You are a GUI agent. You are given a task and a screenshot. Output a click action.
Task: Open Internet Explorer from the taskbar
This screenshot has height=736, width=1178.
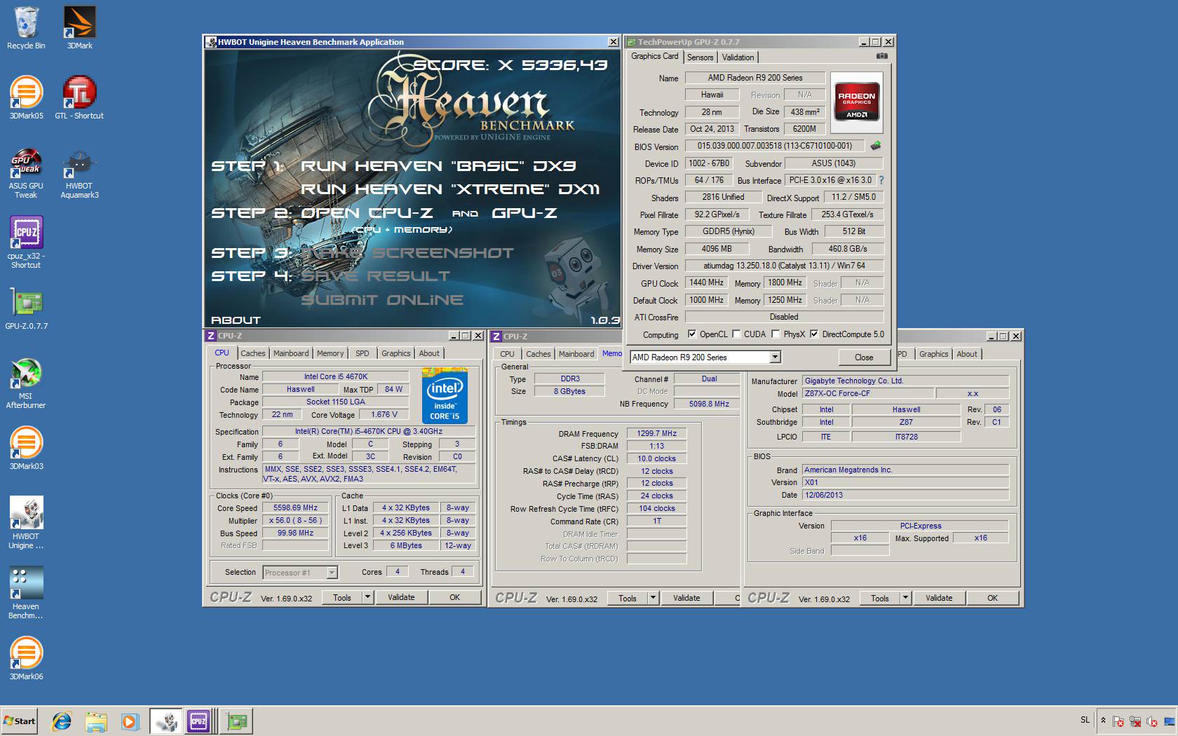pos(62,721)
